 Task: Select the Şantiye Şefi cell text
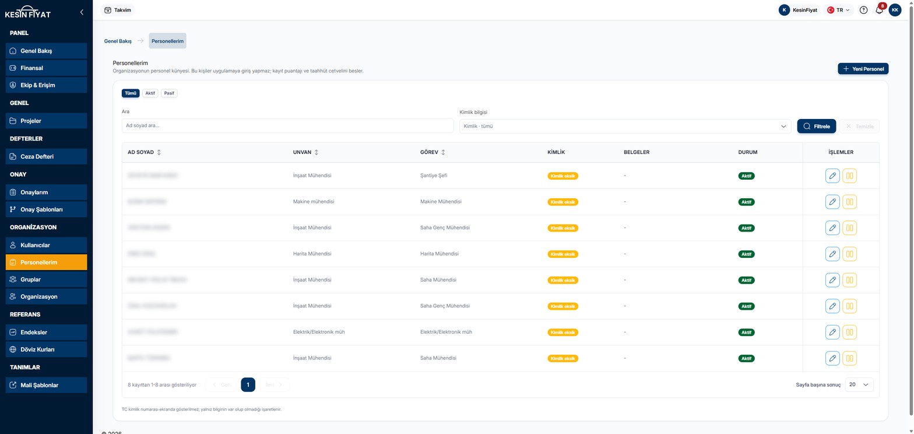tap(434, 176)
